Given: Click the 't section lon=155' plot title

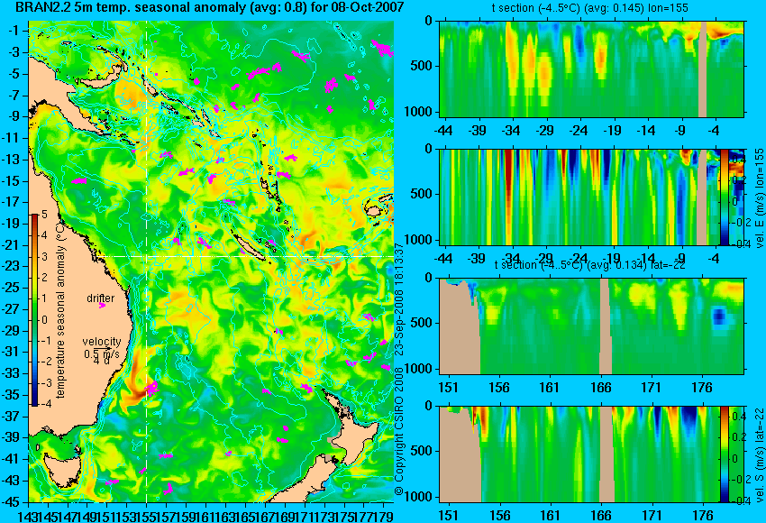Looking at the screenshot, I should tap(589, 8).
